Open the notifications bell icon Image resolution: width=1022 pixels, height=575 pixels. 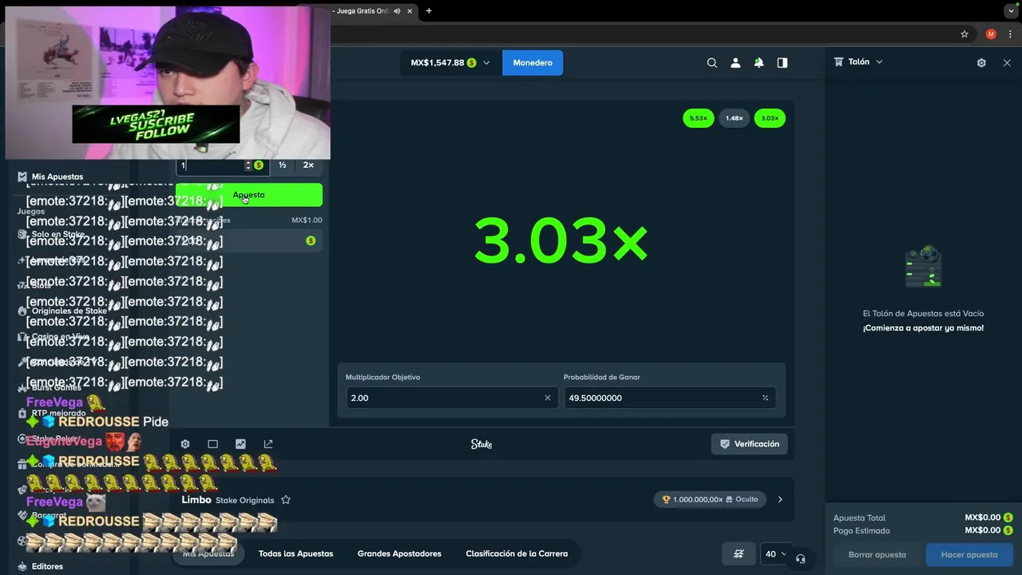point(759,62)
